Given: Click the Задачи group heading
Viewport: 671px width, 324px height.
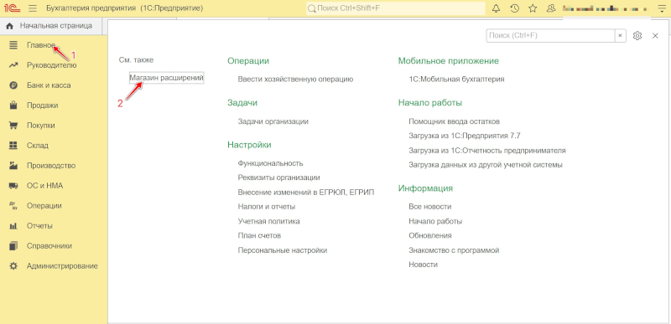Looking at the screenshot, I should 242,103.
